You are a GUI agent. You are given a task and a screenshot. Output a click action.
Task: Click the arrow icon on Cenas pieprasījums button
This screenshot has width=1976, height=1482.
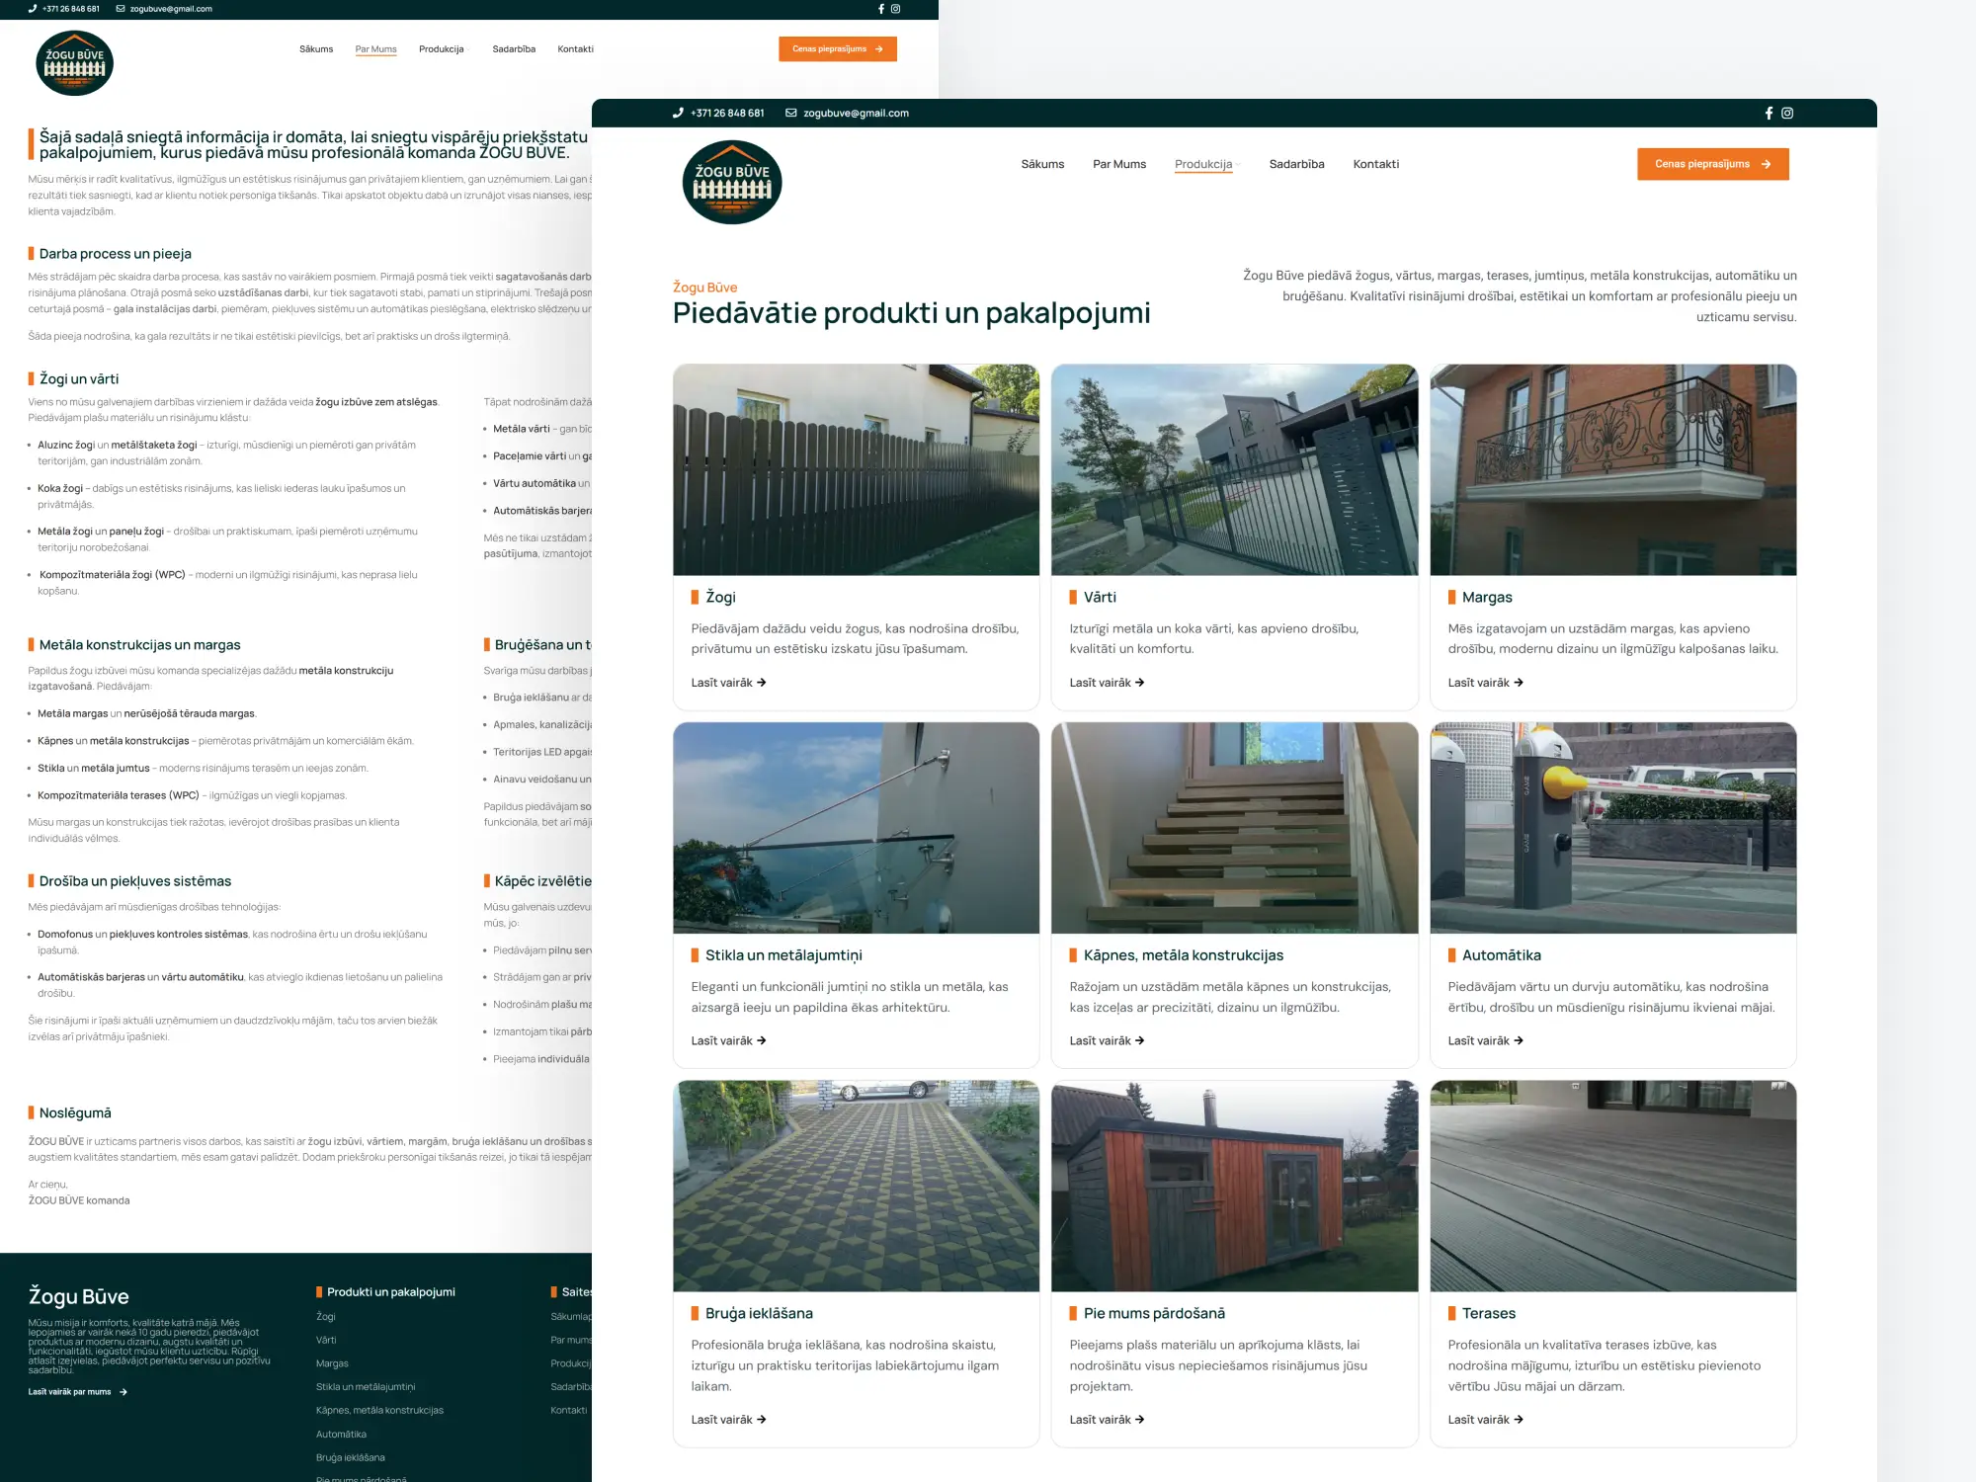[1766, 164]
